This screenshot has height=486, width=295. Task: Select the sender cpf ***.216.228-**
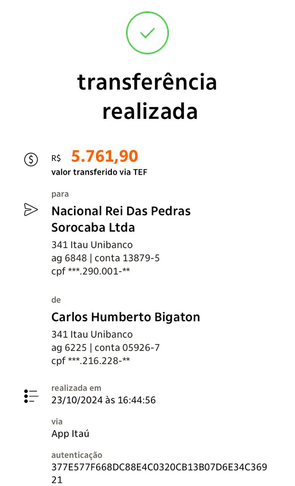click(x=91, y=361)
